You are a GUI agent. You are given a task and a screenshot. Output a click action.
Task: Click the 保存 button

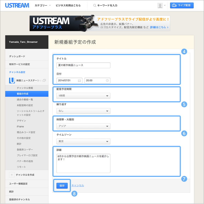(62, 186)
